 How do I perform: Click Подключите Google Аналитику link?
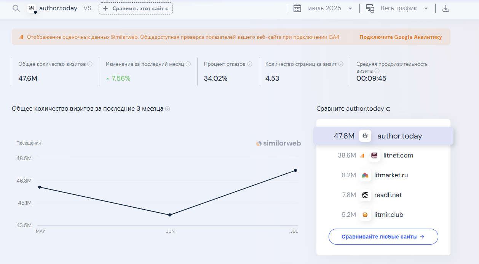coord(401,37)
